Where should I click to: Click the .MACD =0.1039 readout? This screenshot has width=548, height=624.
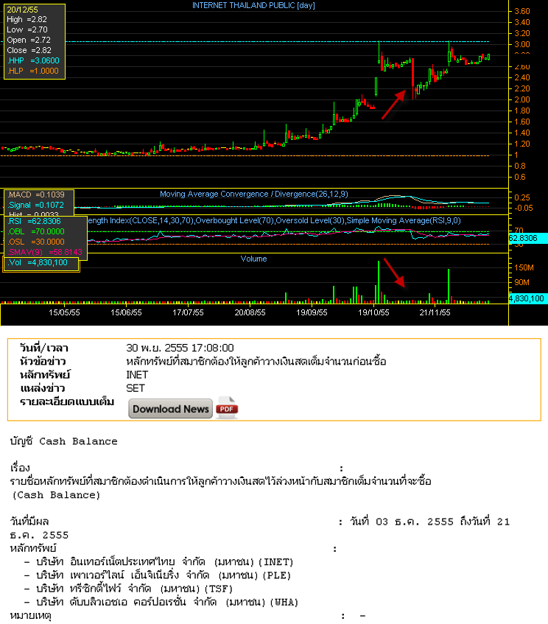click(x=36, y=194)
